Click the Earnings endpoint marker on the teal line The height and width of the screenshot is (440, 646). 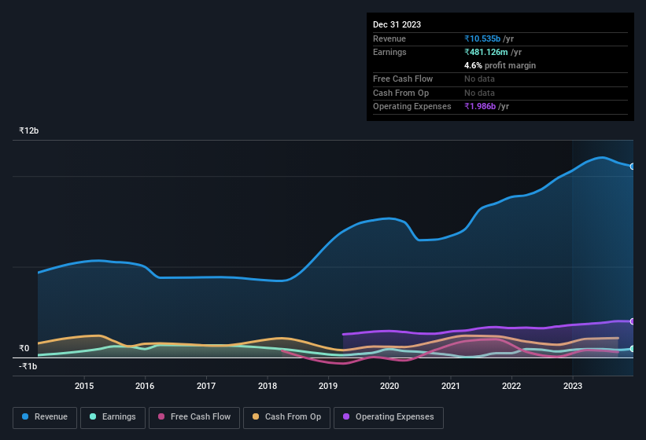pos(633,349)
